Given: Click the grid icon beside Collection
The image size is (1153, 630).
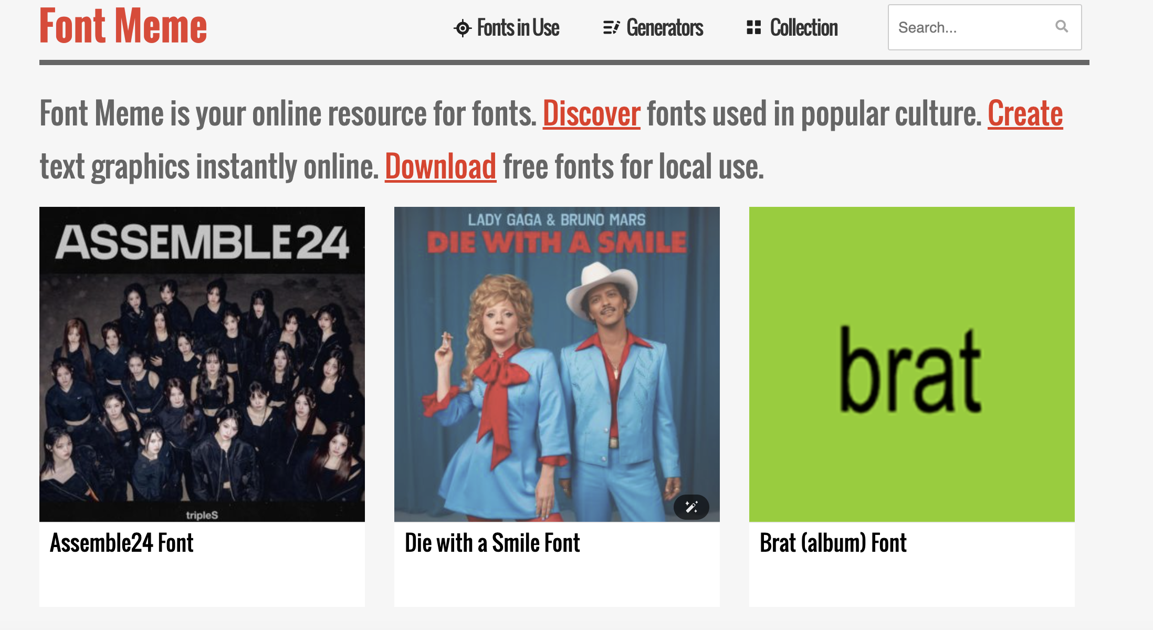Looking at the screenshot, I should click(754, 27).
